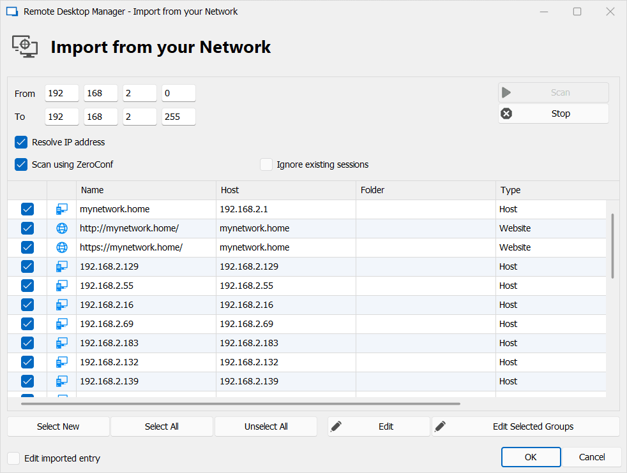Select name cell 192.168.2.183
The height and width of the screenshot is (473, 627).
146,343
